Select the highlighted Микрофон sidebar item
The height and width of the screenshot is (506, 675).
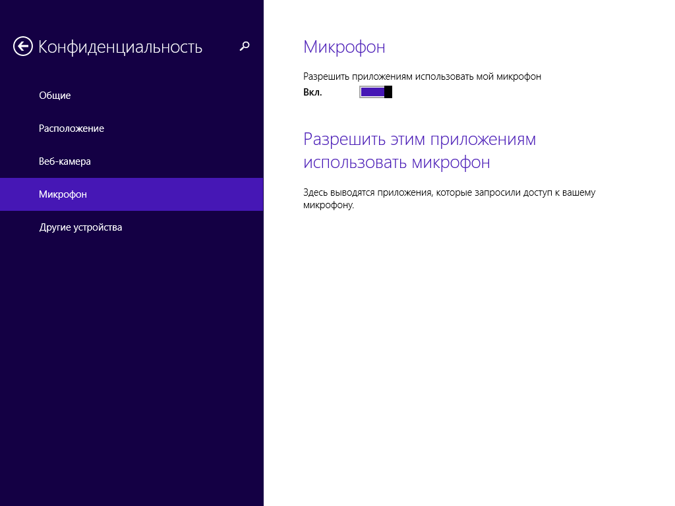click(63, 194)
